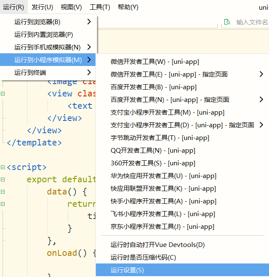
Task: Collapse the fold marker beside <view clas
Action: [x=3, y=93]
